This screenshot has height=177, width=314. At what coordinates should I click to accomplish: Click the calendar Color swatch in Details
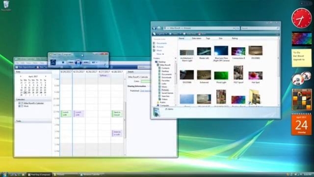click(145, 81)
